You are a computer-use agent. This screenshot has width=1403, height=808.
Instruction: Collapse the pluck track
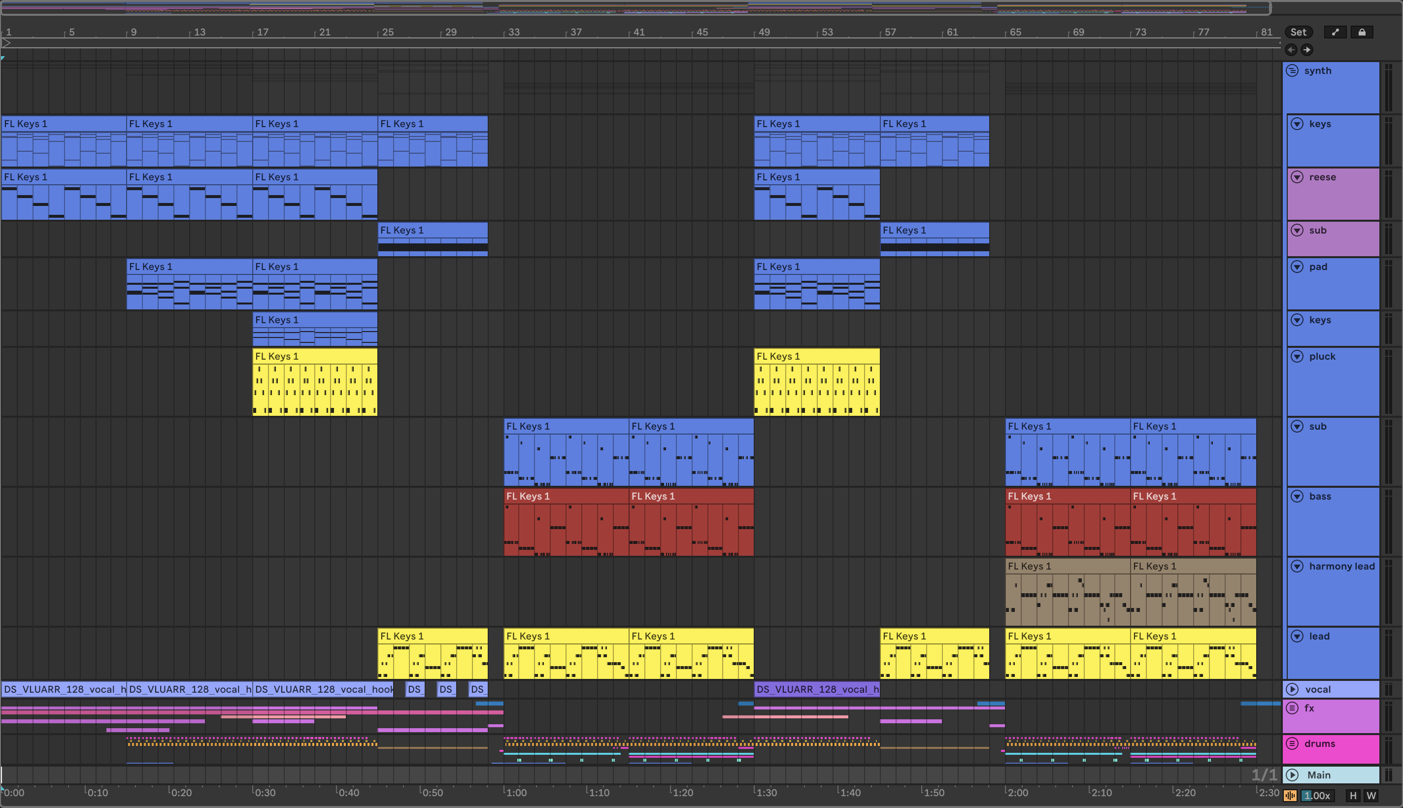point(1297,356)
